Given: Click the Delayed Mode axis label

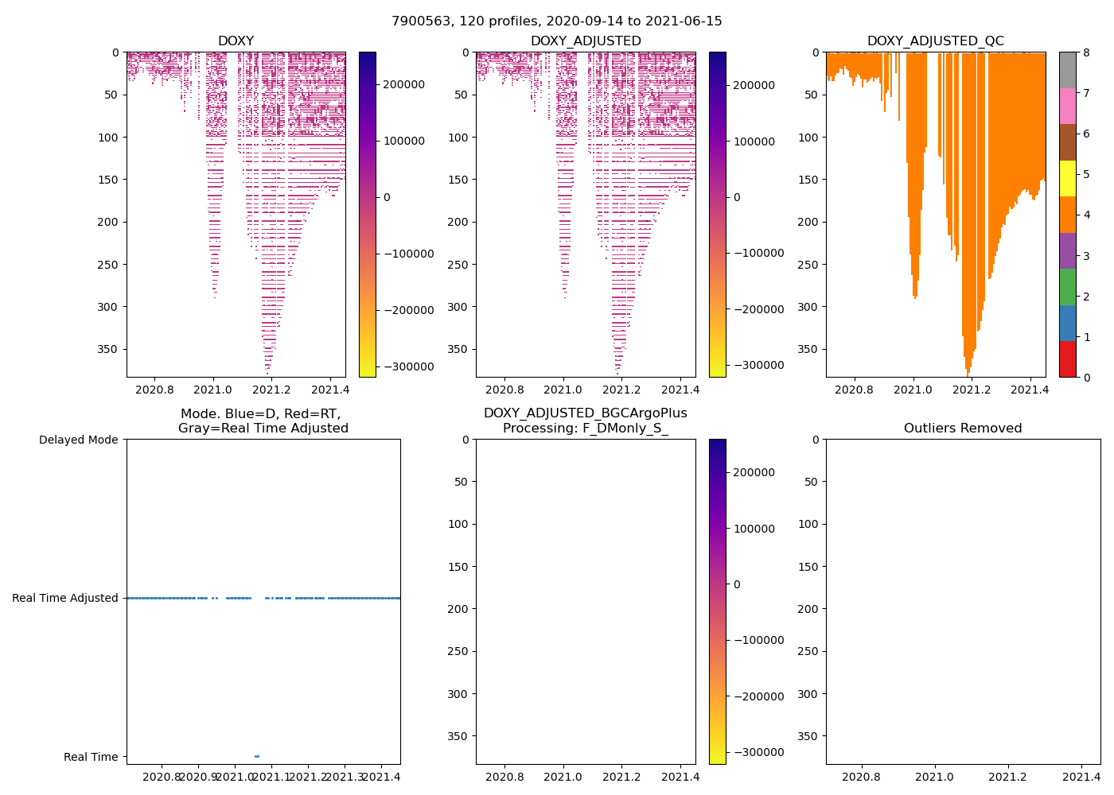Looking at the screenshot, I should (78, 440).
